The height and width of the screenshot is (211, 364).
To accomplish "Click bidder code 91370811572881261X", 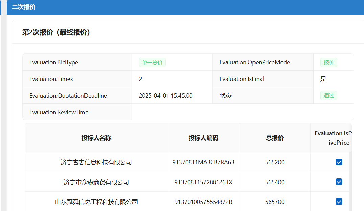I will click(x=203, y=182).
